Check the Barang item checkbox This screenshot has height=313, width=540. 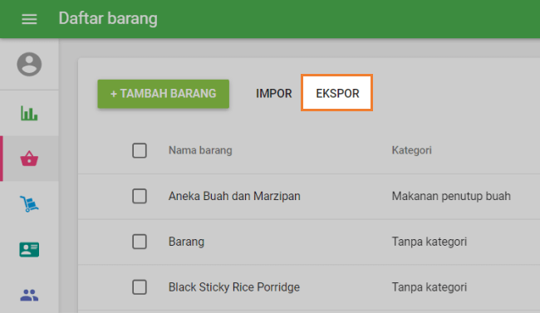(x=140, y=242)
